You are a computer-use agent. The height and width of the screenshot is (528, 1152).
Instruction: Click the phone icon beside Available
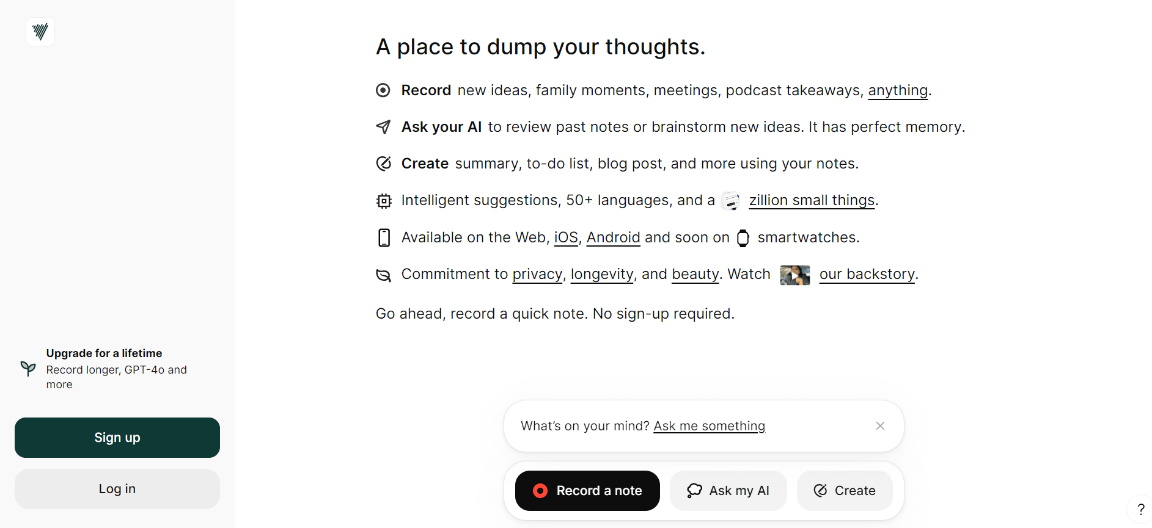point(384,237)
